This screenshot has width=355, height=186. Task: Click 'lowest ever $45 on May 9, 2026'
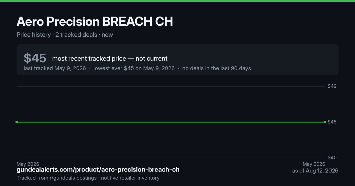134,68
